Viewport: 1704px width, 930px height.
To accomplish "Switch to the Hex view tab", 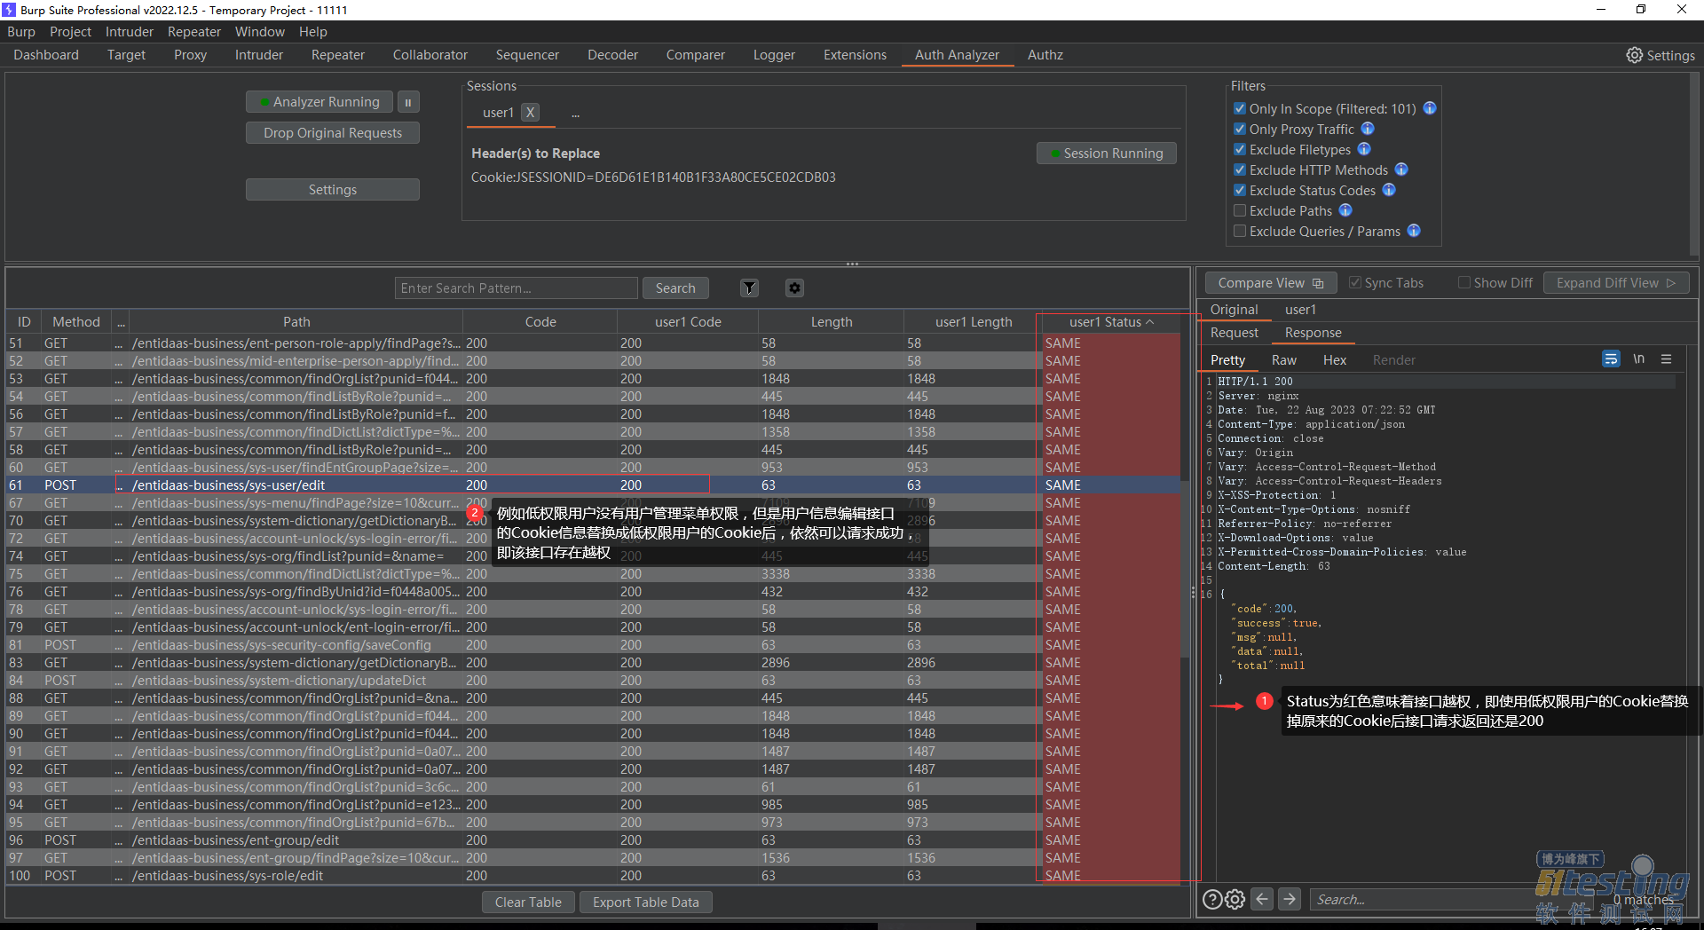I will pyautogui.click(x=1334, y=360).
